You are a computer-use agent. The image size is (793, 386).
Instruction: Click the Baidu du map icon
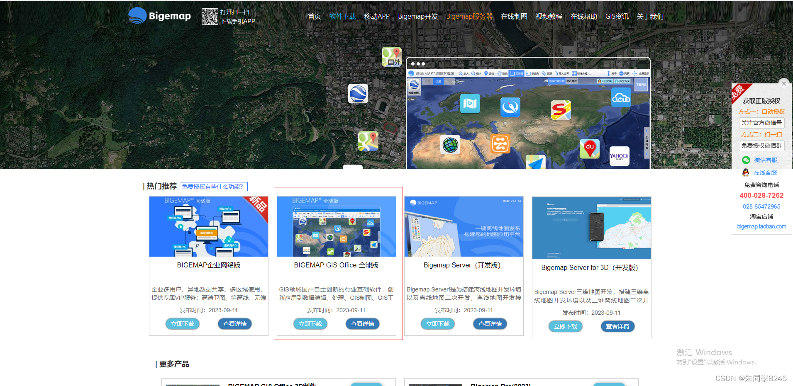[590, 148]
